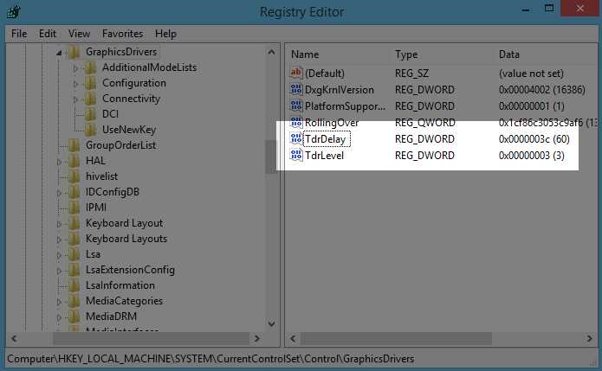Expand the HAL key
Image resolution: width=602 pixels, height=371 pixels.
click(59, 162)
